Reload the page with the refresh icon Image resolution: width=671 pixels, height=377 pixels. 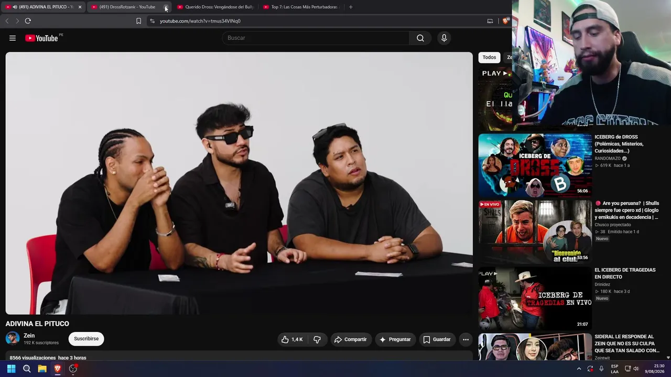(x=28, y=21)
